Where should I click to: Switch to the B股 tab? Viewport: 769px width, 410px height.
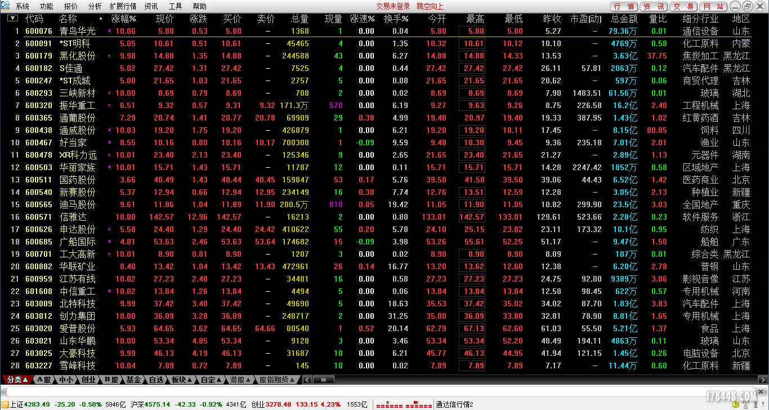[111, 380]
